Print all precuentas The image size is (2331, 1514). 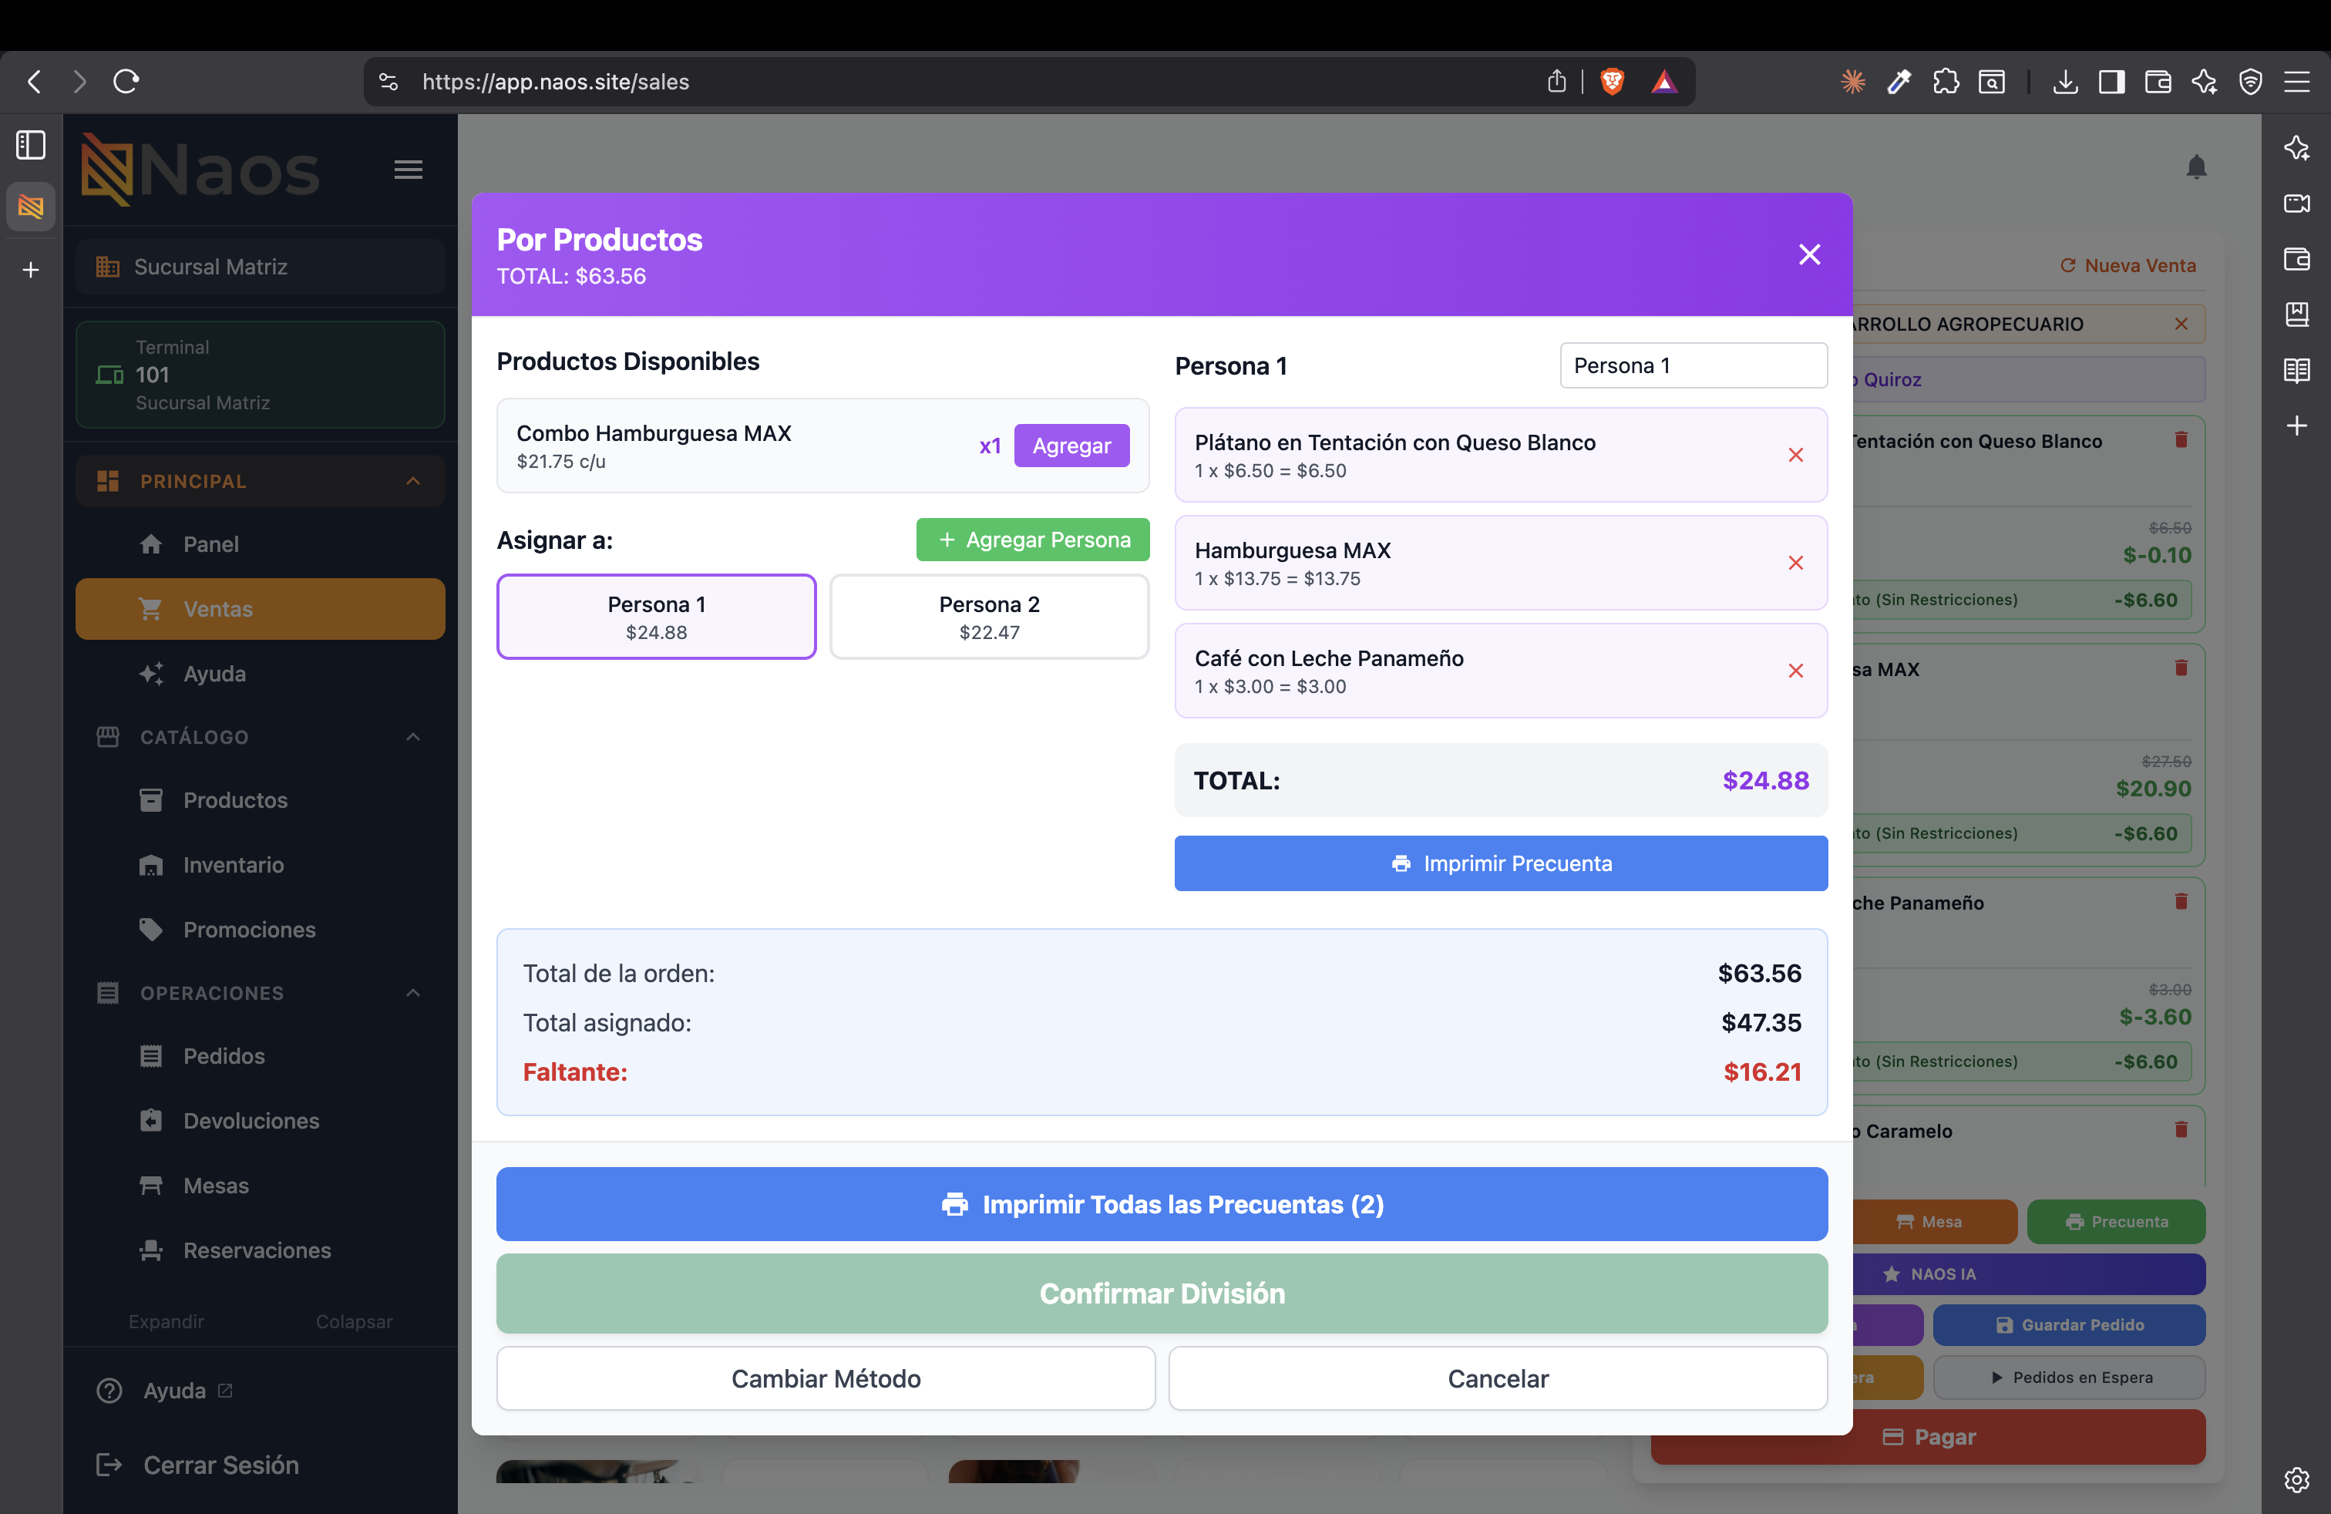1162,1205
